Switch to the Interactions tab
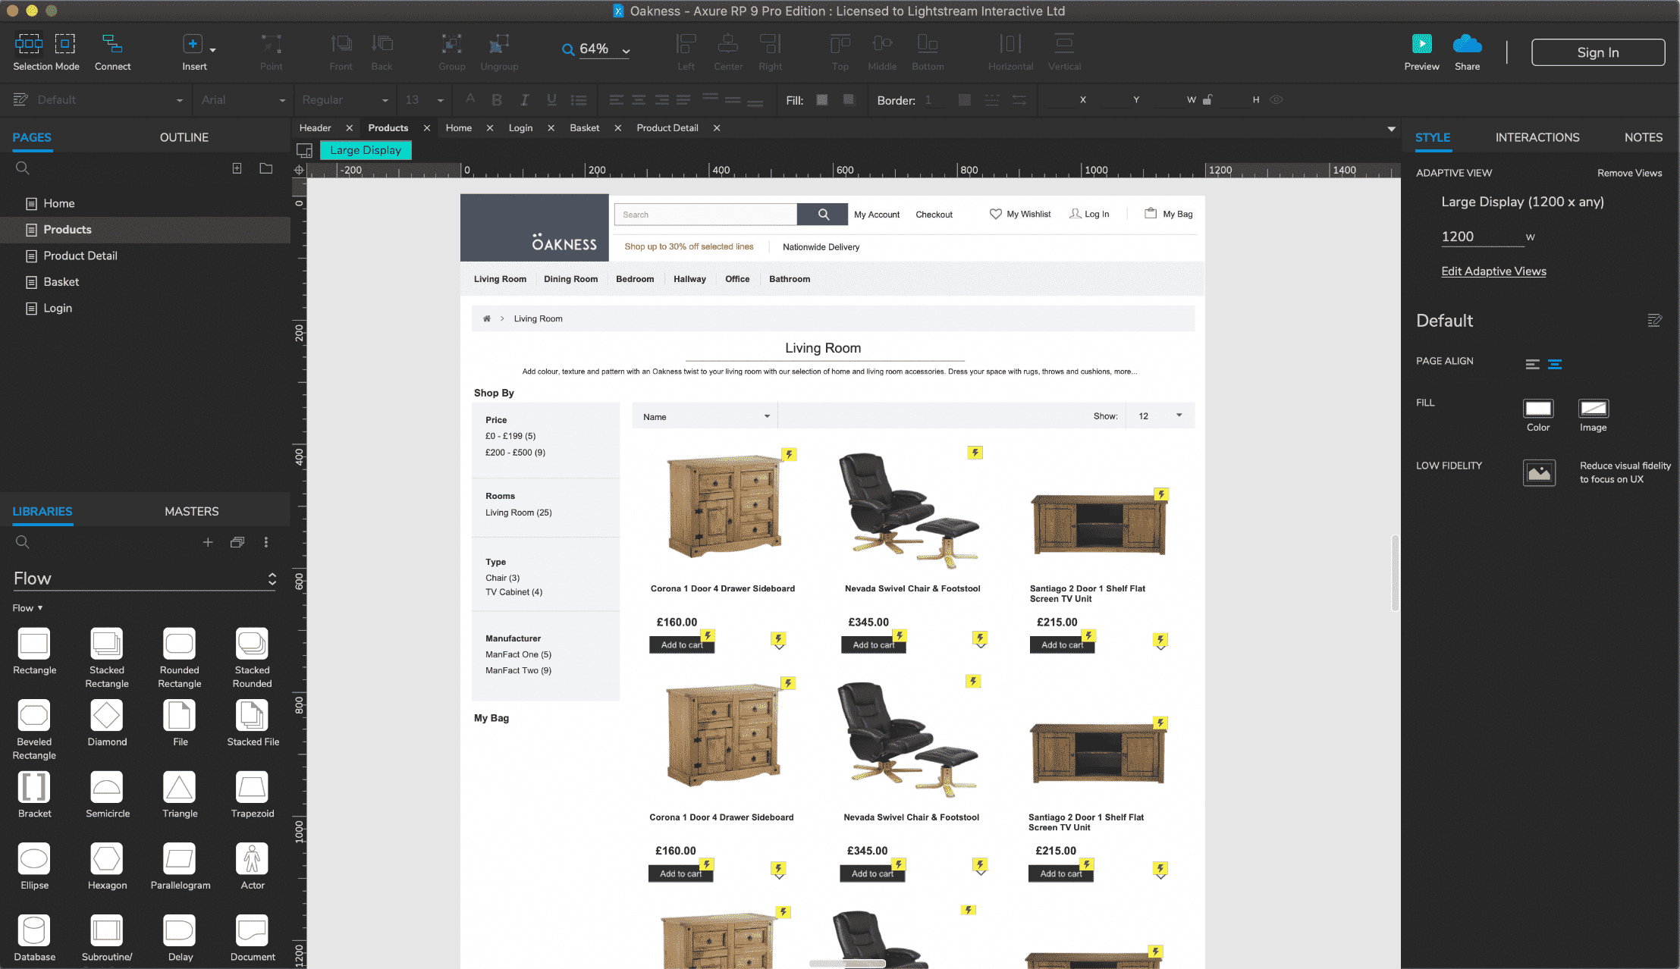Screen dimensions: 1680x969 point(1537,137)
